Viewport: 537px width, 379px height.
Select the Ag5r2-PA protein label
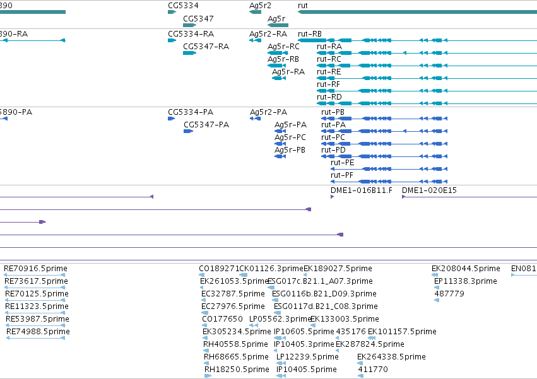(x=269, y=112)
